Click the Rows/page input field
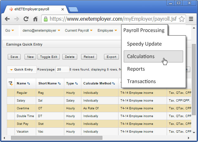 click(62, 70)
